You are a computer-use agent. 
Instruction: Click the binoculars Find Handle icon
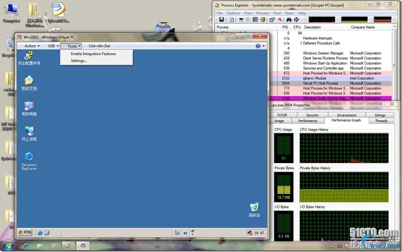(289, 20)
